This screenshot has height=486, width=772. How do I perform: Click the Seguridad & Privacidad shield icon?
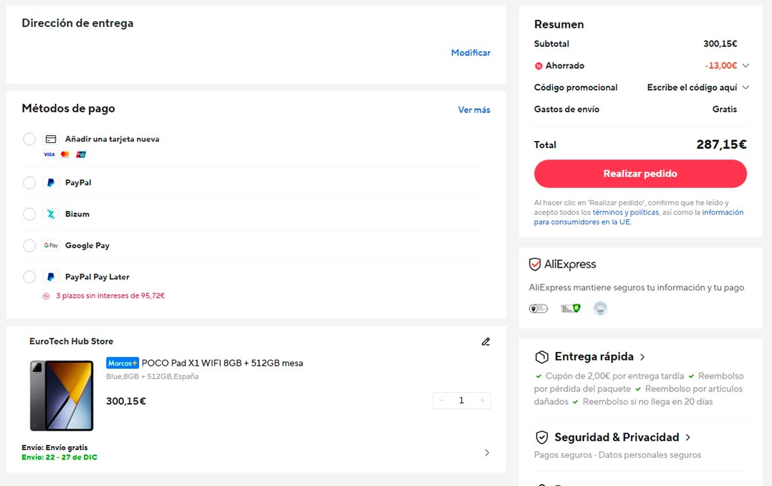pos(542,438)
